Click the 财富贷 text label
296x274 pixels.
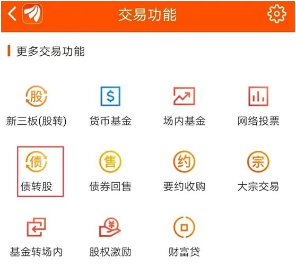click(x=184, y=252)
